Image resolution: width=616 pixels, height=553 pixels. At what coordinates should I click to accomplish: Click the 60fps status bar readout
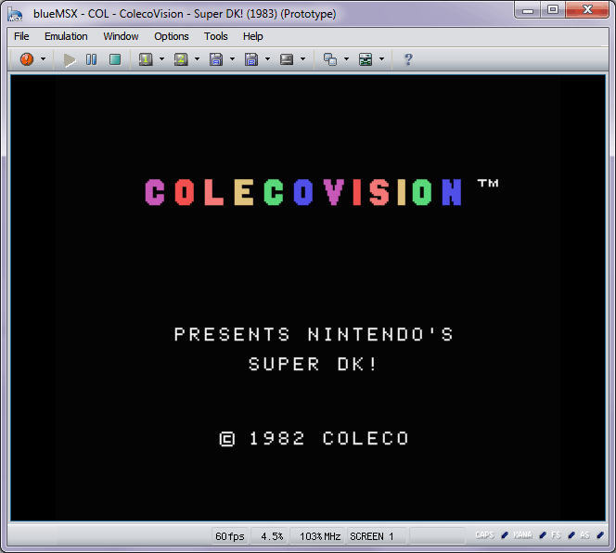point(230,536)
